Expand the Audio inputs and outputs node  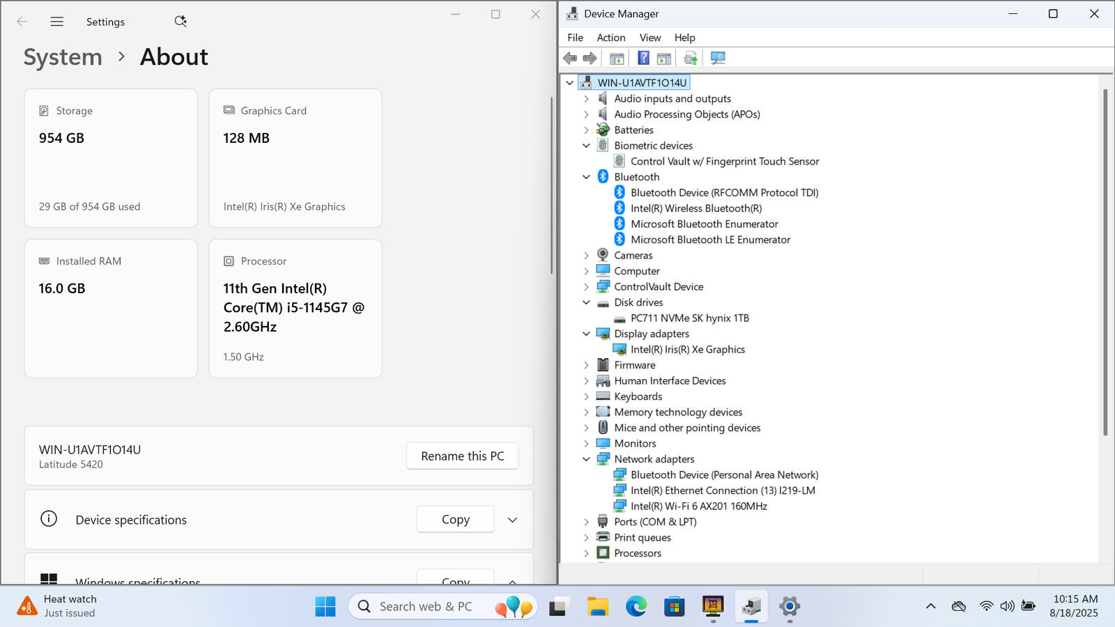[586, 99]
